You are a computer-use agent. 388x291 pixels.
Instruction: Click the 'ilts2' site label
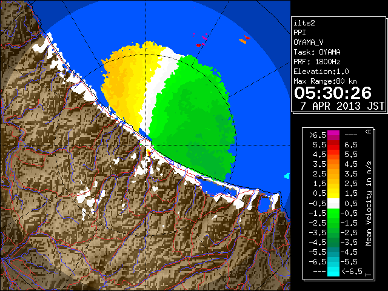(x=304, y=23)
